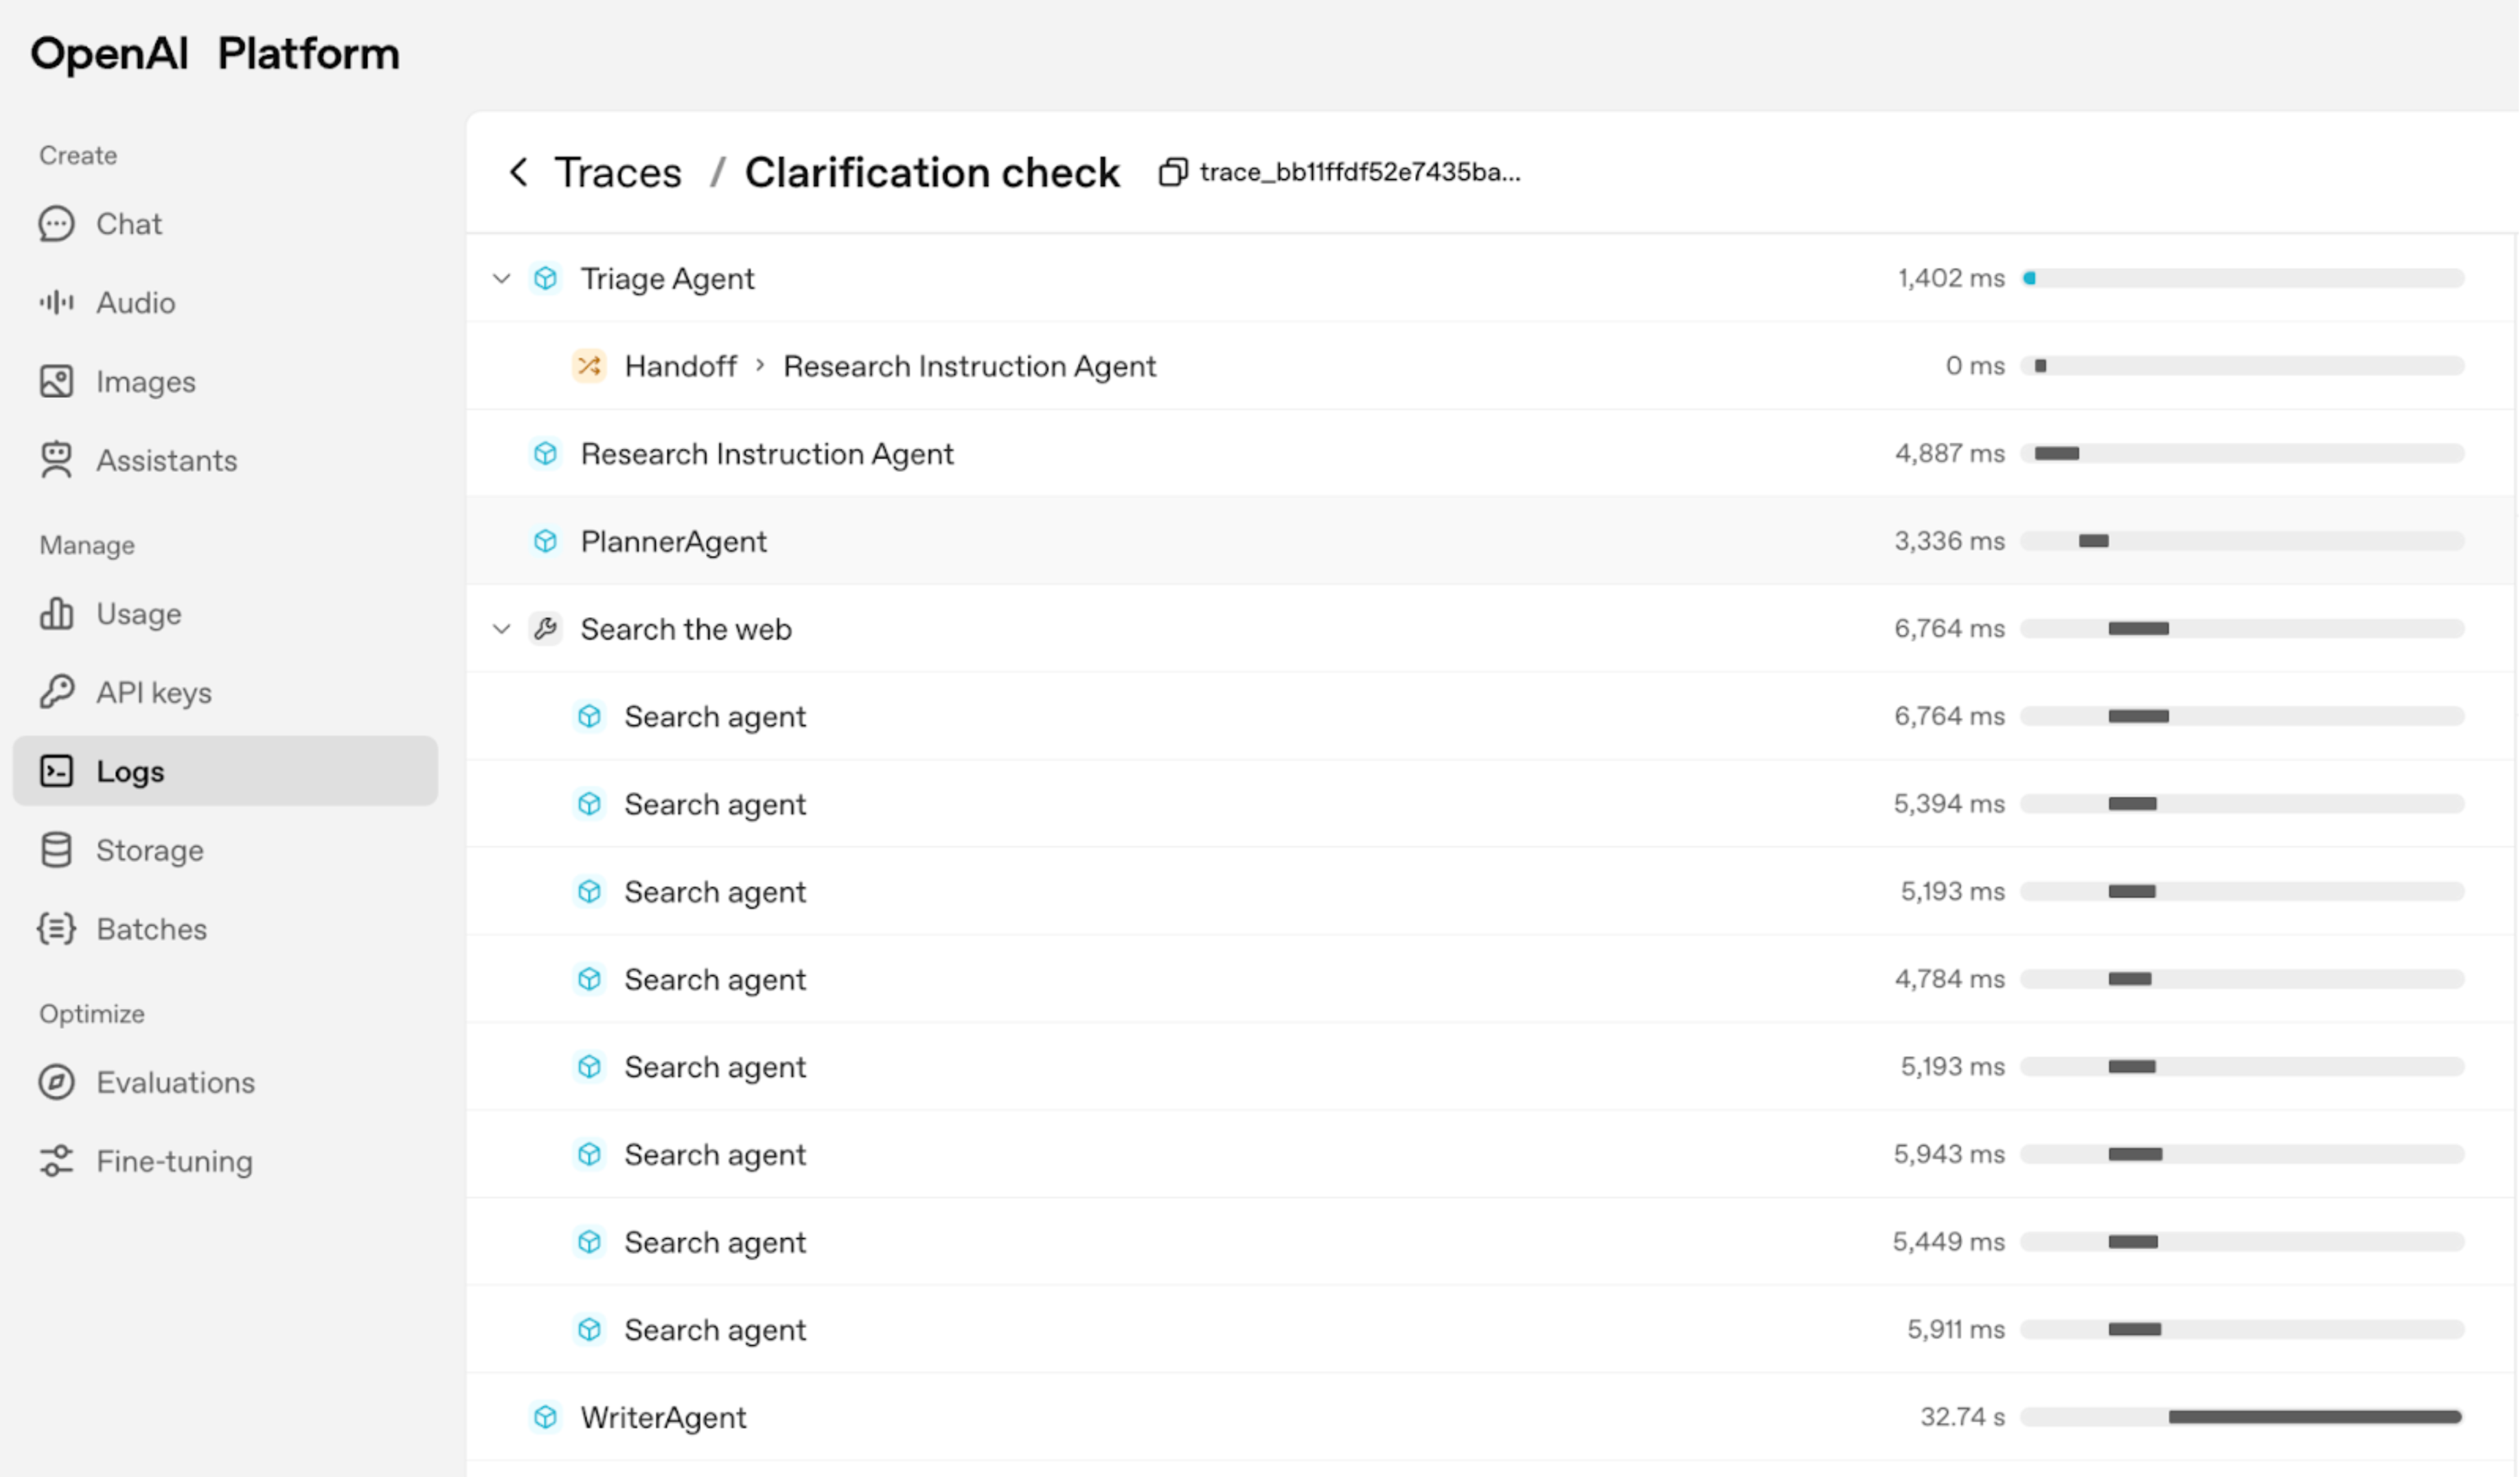Viewport: 2520px width, 1477px height.
Task: Collapse the Search the web group
Action: coord(502,629)
